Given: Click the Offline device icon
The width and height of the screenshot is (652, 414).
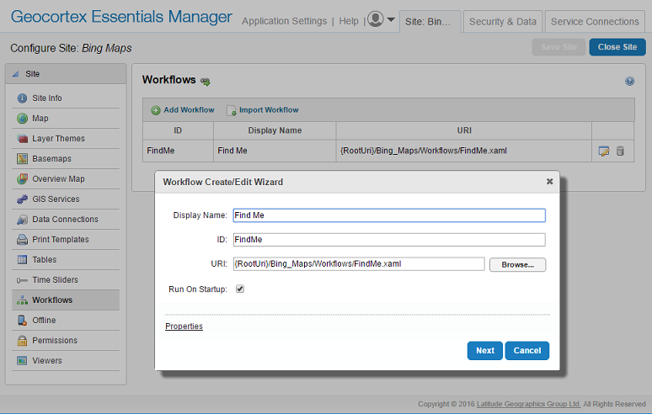Looking at the screenshot, I should pyautogui.click(x=22, y=320).
